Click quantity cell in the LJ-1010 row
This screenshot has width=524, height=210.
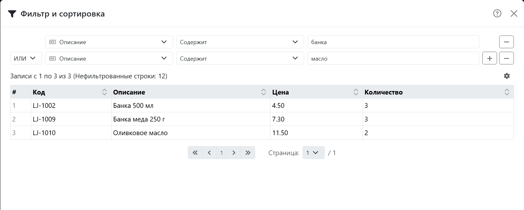click(x=438, y=133)
